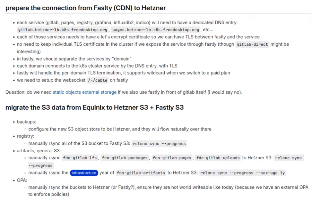Click the registry rclone sync --progress command
This screenshot has width=321, height=200.
(159, 143)
